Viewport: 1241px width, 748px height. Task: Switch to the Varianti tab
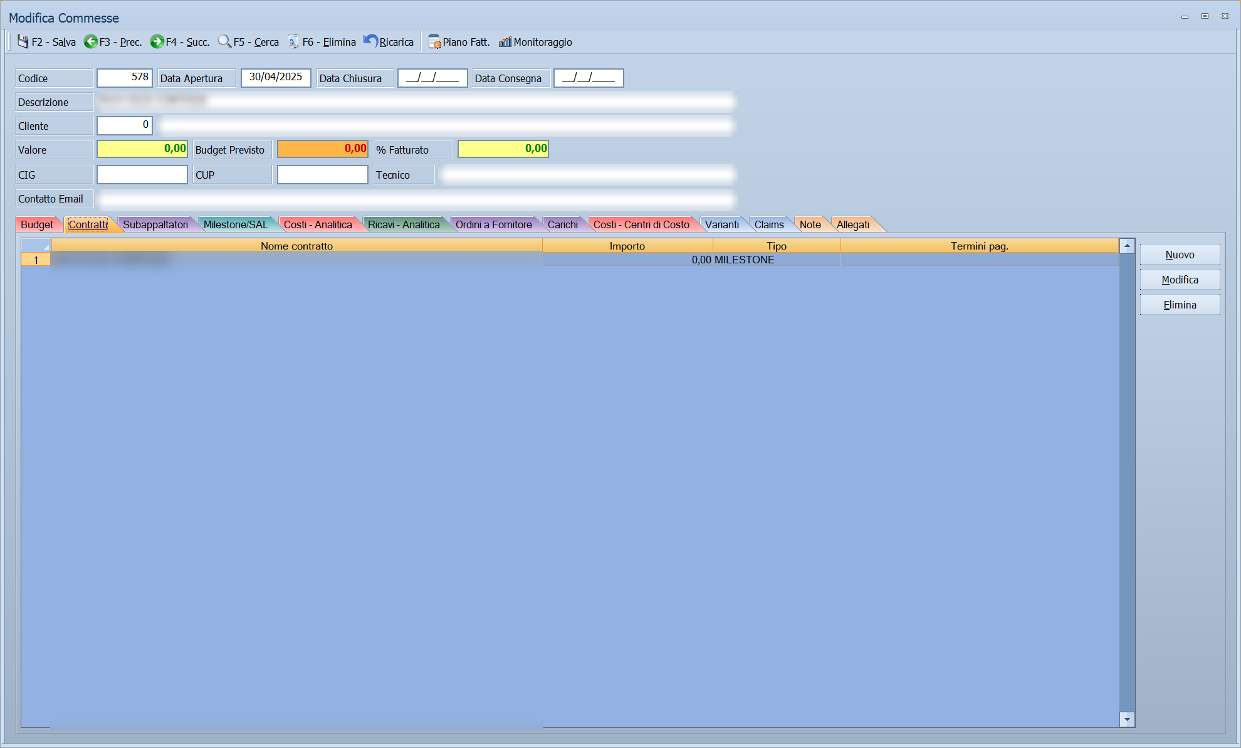point(722,224)
